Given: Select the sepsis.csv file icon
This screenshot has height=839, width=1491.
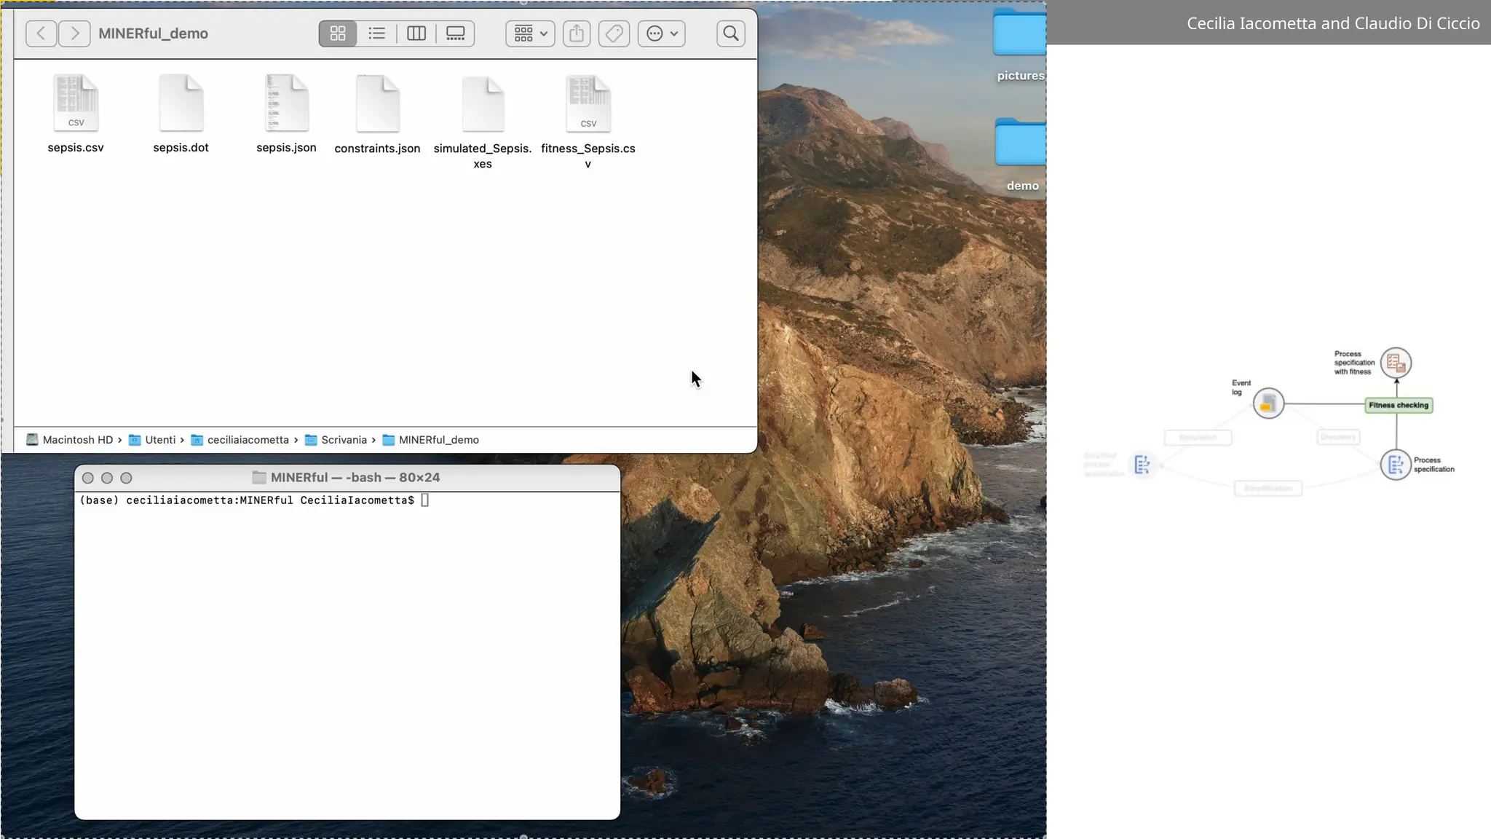Looking at the screenshot, I should pos(76,103).
